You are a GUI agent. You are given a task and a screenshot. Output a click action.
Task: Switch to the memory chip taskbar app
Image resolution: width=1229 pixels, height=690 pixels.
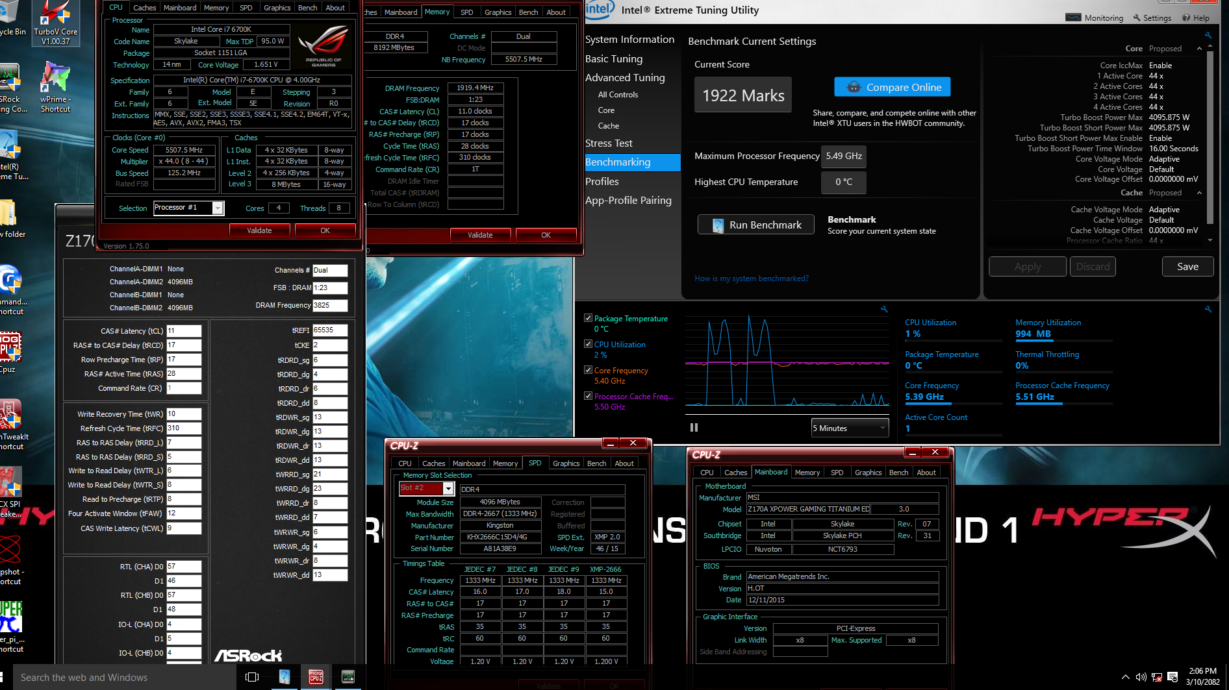pos(348,677)
